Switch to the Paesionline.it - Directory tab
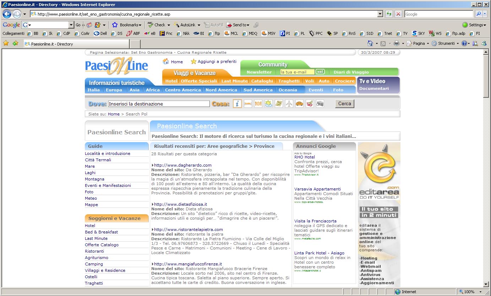This screenshot has height=296, width=491. click(x=76, y=44)
